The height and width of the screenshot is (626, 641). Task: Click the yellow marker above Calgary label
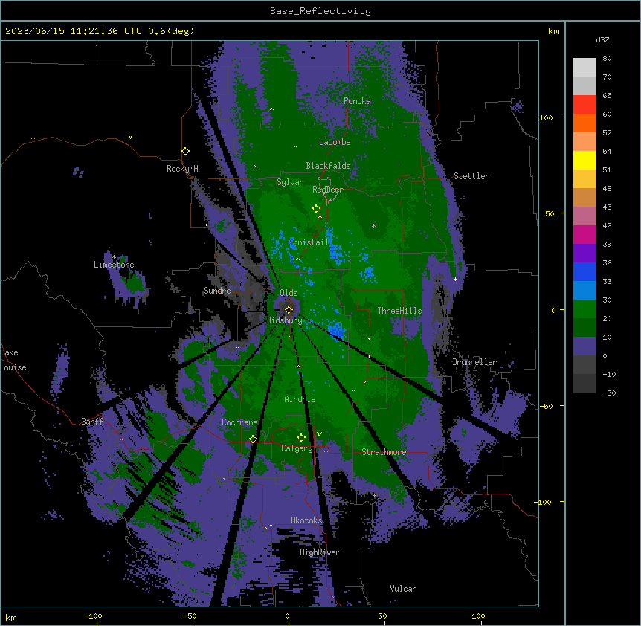tap(302, 438)
